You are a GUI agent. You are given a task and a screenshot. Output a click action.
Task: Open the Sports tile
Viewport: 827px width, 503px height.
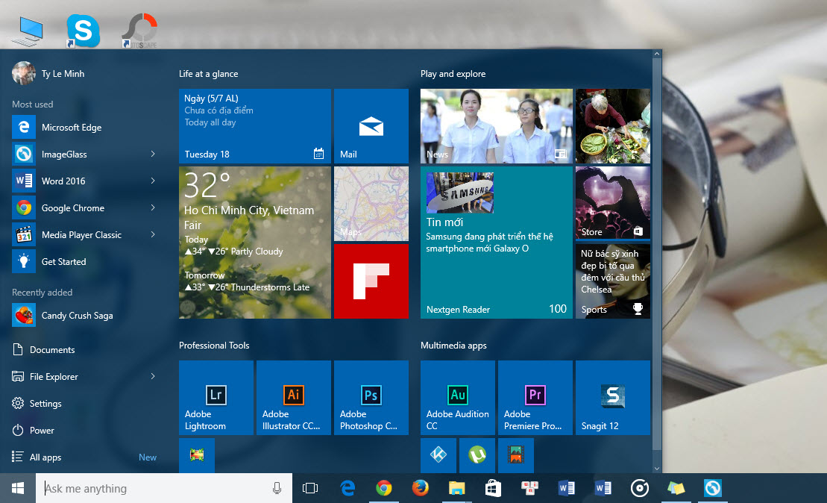[613, 281]
